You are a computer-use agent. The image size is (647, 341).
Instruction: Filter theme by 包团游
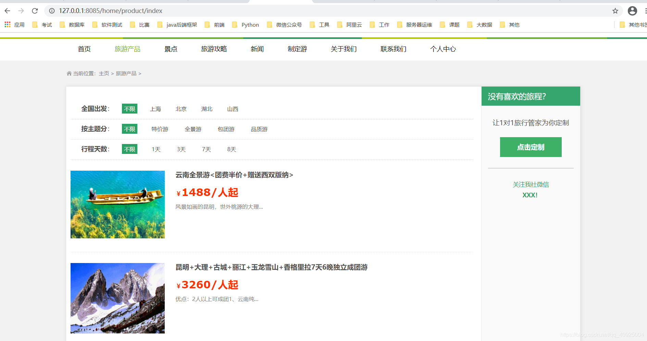point(226,129)
